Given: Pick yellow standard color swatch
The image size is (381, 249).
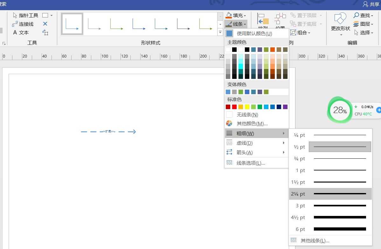Looking at the screenshot, I should (x=247, y=107).
